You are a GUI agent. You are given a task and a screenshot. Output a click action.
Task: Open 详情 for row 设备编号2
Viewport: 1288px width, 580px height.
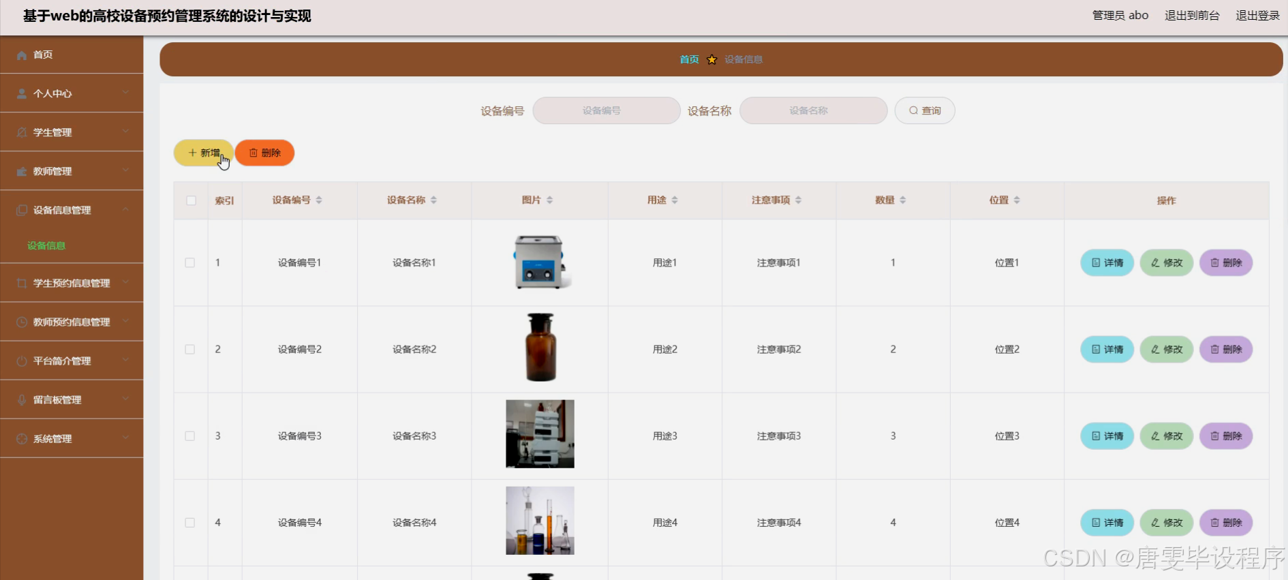click(x=1107, y=349)
